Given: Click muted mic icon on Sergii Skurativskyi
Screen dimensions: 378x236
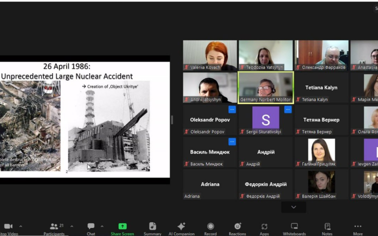Looking at the screenshot, I should coord(242,132).
